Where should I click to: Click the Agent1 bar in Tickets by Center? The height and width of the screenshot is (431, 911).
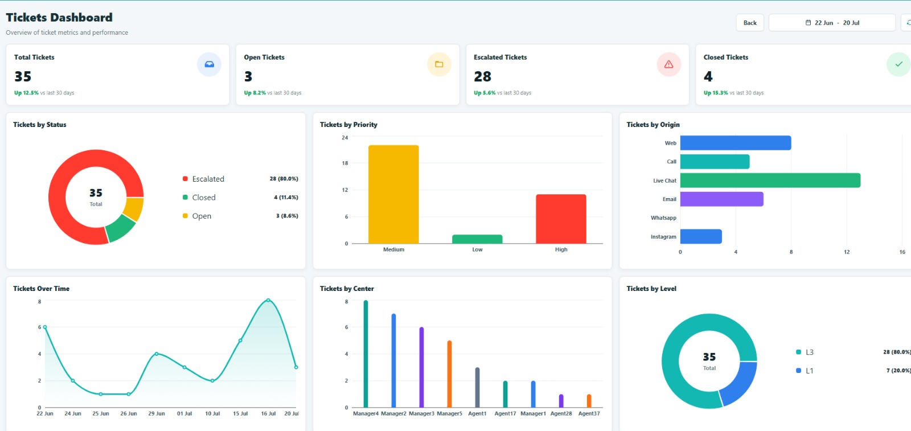[477, 388]
